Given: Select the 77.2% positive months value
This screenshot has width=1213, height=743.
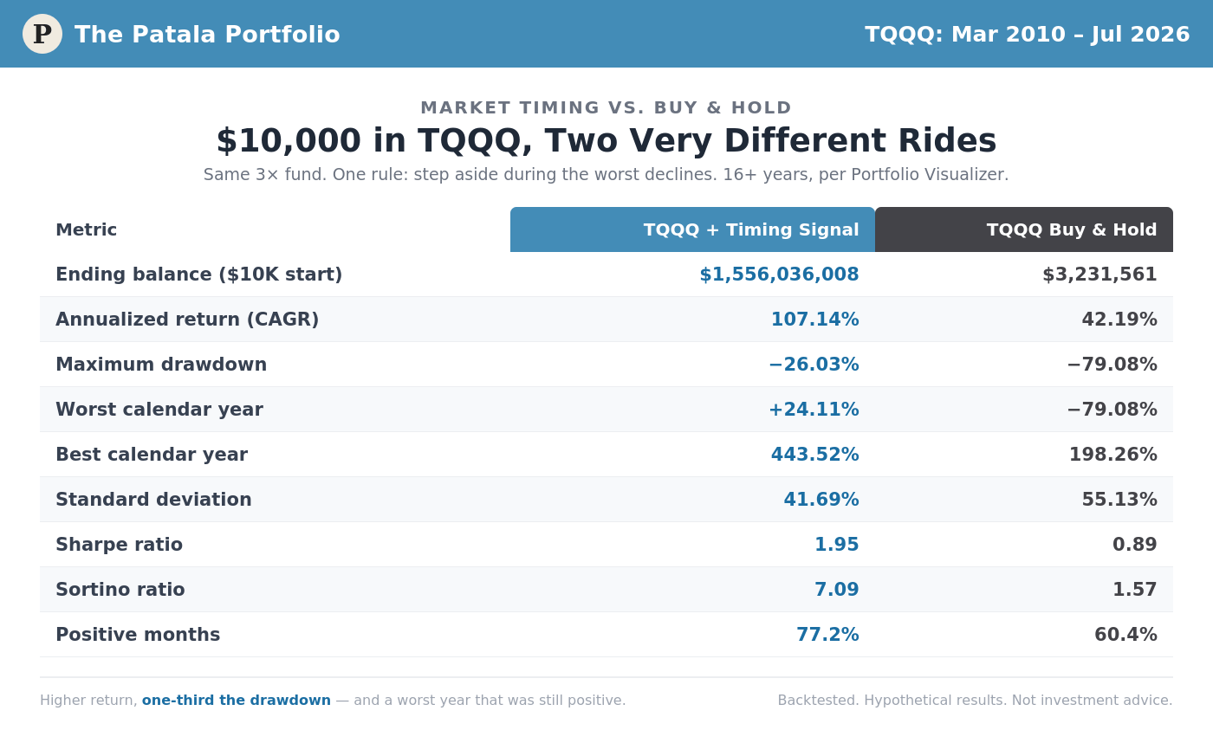Looking at the screenshot, I should [x=827, y=635].
